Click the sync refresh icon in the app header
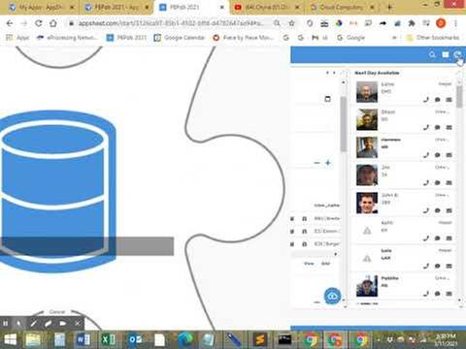466x349 pixels. (x=457, y=54)
